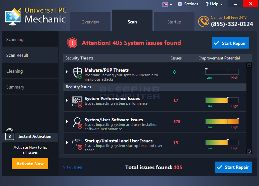Screen dimensions: 259x186
Task: Click the Security Threats column header
Action: point(79,58)
